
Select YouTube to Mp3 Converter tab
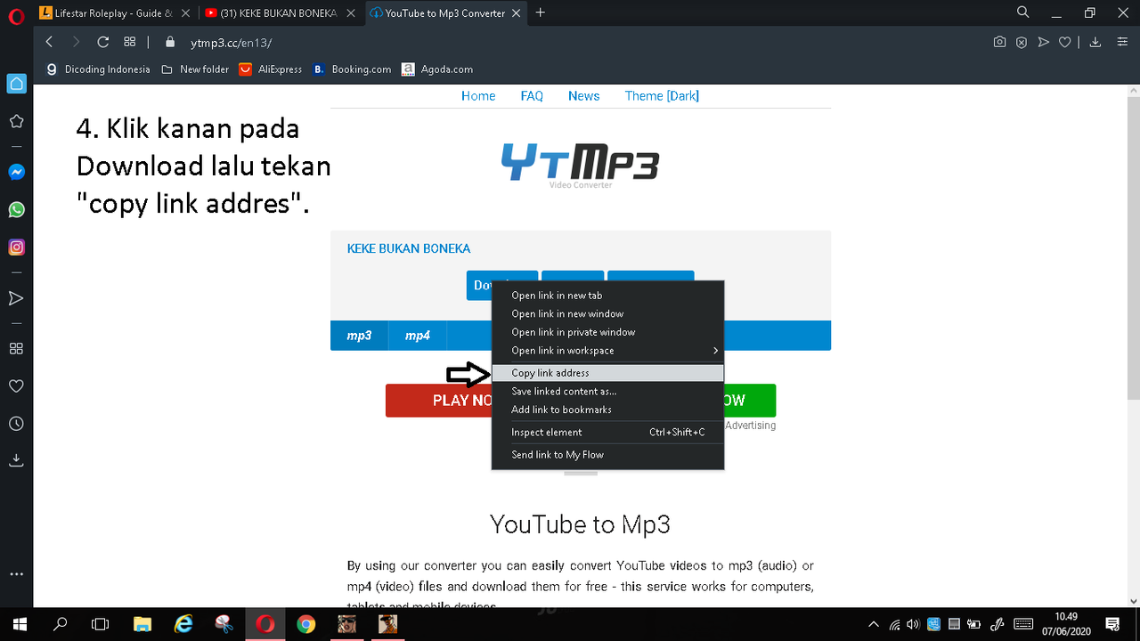tap(444, 13)
